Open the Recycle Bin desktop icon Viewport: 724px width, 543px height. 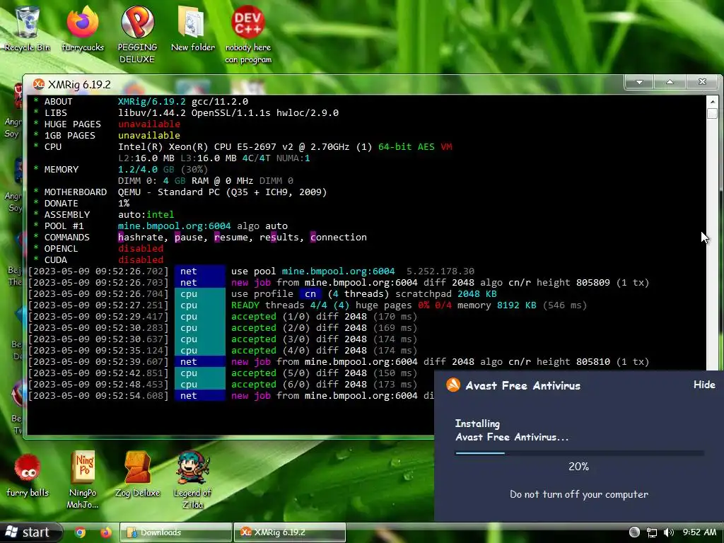pyautogui.click(x=28, y=28)
